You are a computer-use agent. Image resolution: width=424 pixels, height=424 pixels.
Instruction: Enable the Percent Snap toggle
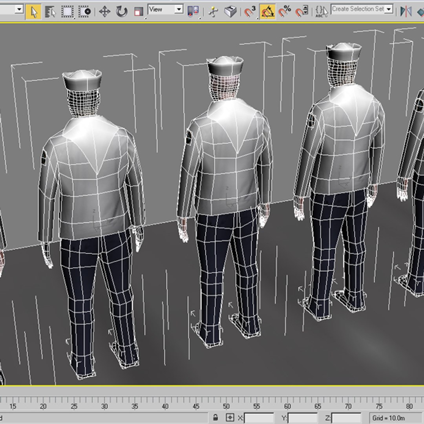tap(284, 11)
